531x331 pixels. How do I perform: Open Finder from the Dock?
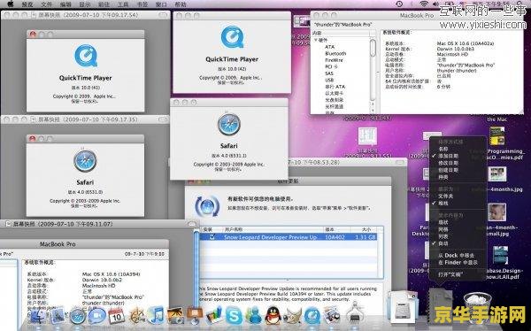(38, 316)
